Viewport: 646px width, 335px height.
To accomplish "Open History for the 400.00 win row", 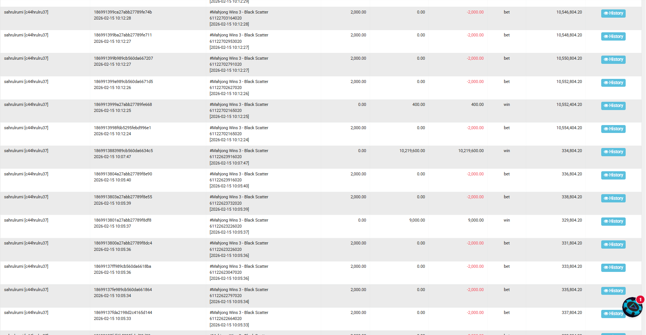I will 613,106.
